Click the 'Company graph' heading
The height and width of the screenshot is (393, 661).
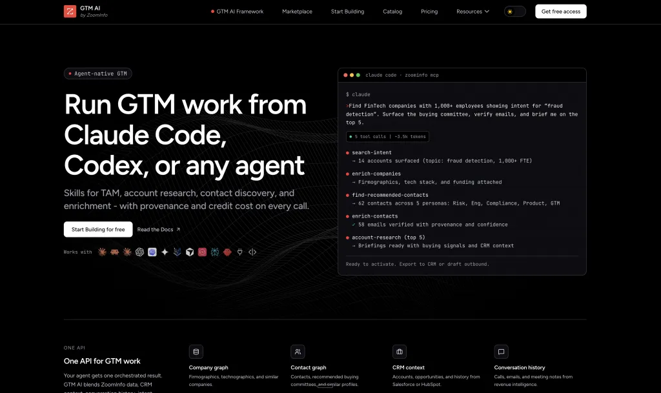(x=208, y=368)
